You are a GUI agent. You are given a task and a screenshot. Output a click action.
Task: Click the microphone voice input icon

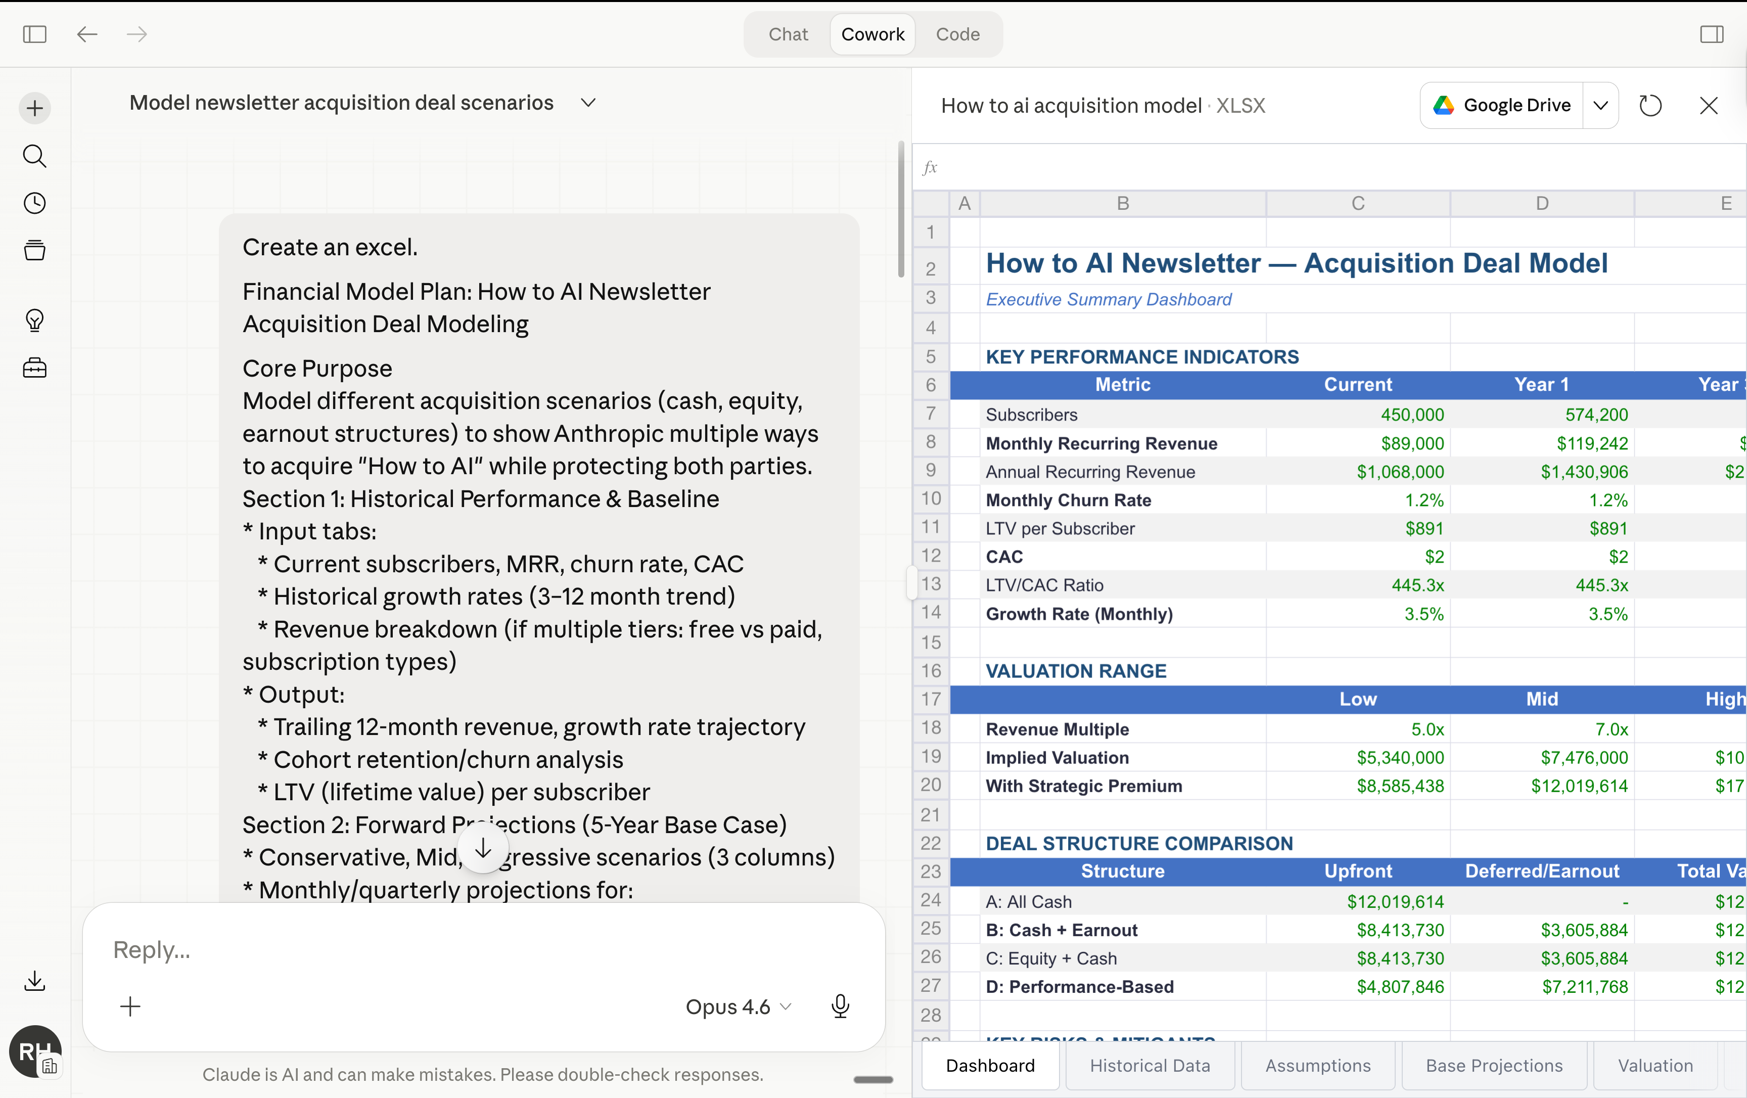coord(840,1006)
